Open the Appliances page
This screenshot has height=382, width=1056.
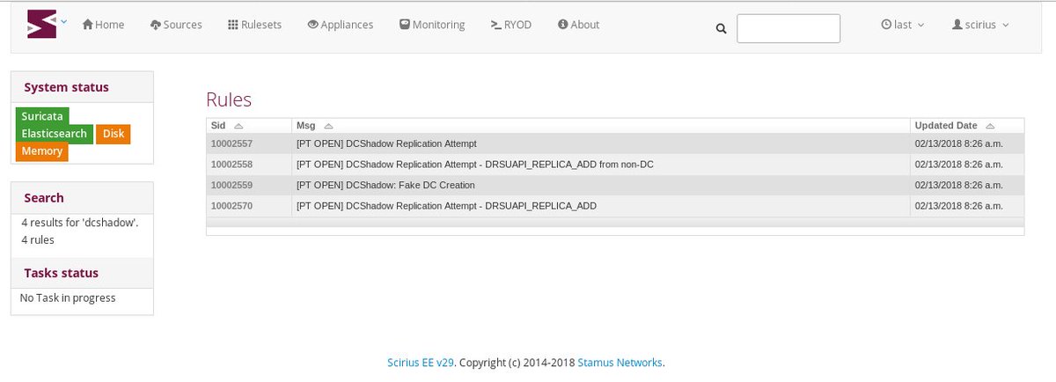coord(341,25)
